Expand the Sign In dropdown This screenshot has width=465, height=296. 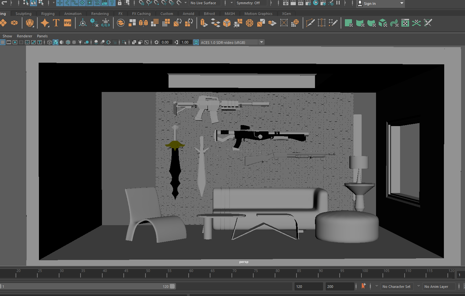pos(402,3)
